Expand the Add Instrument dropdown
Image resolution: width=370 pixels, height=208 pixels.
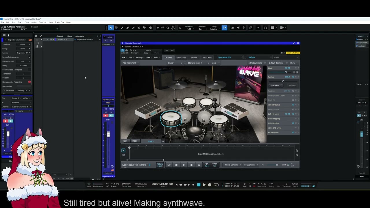(130, 63)
